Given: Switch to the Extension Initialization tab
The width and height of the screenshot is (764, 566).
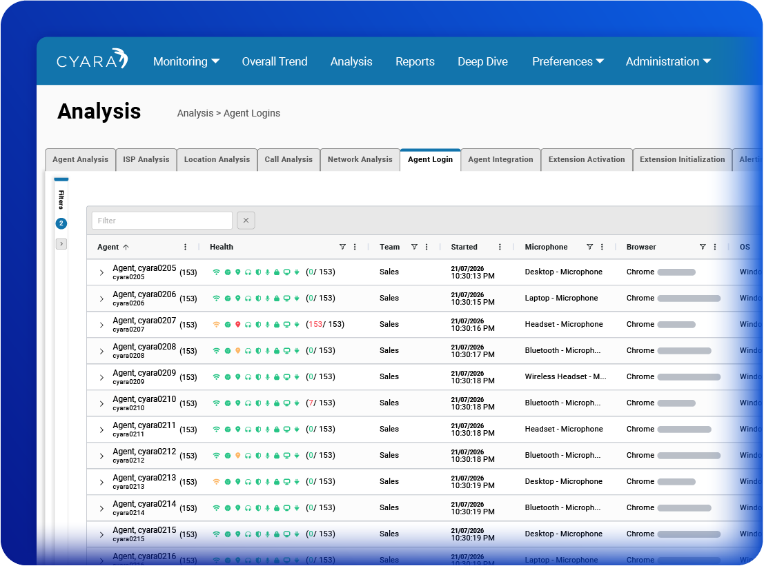Looking at the screenshot, I should pyautogui.click(x=682, y=160).
